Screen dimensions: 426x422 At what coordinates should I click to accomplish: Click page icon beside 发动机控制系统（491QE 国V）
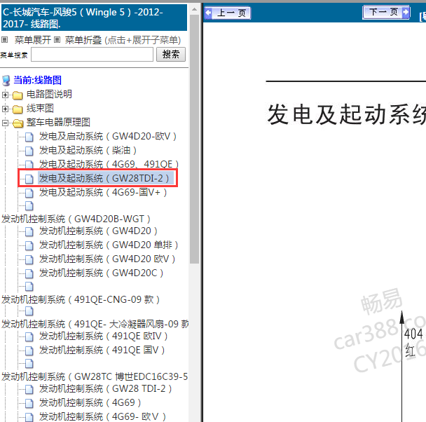pos(29,351)
